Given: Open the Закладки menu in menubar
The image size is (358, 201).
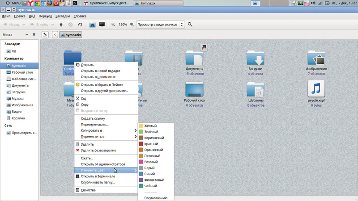Looking at the screenshot, I should 63,16.
